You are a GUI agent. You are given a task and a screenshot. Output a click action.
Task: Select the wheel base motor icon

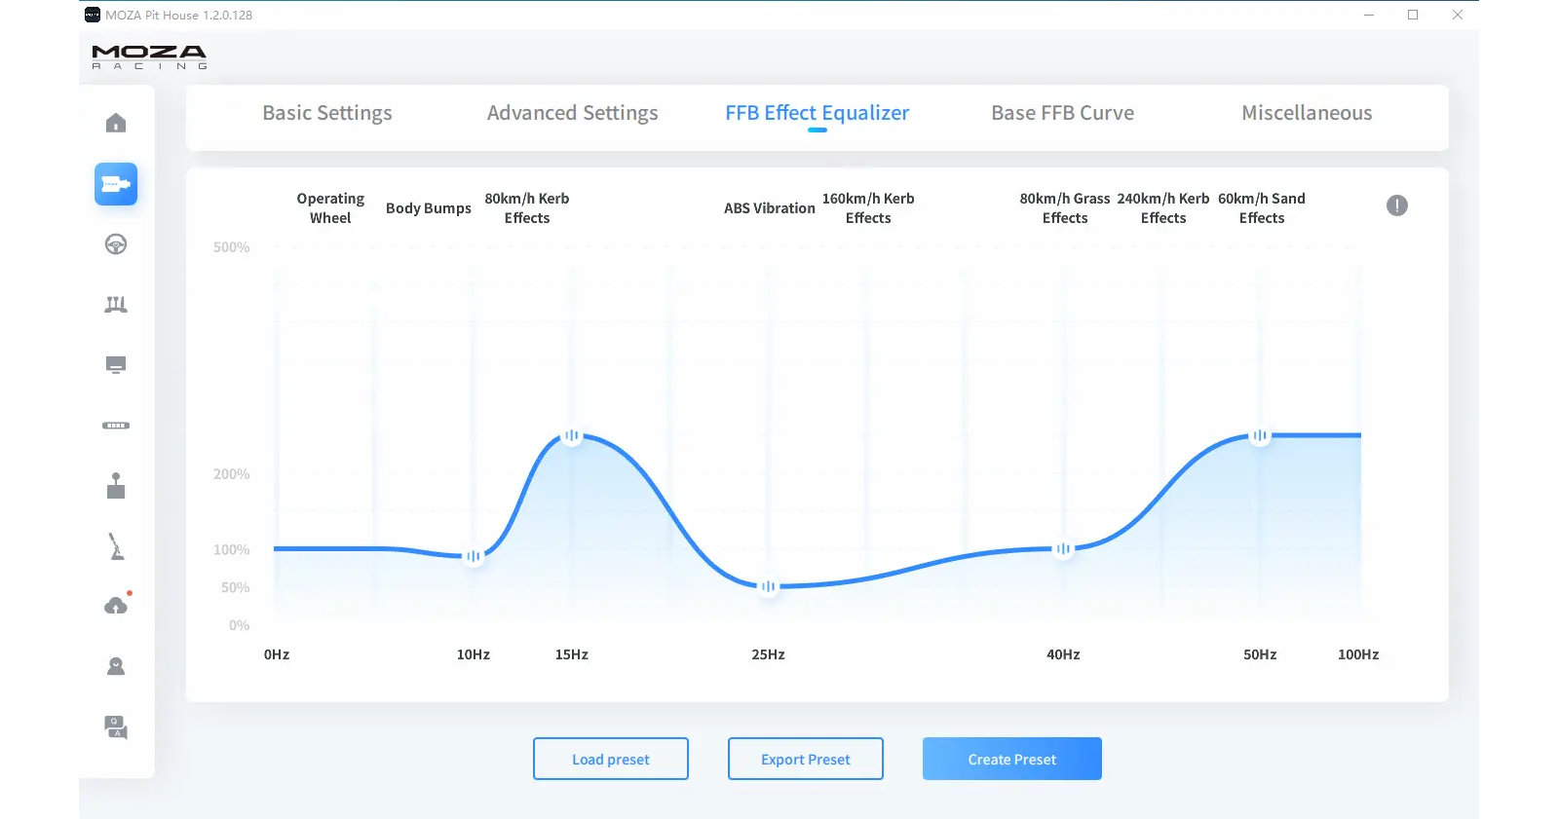[x=116, y=184]
